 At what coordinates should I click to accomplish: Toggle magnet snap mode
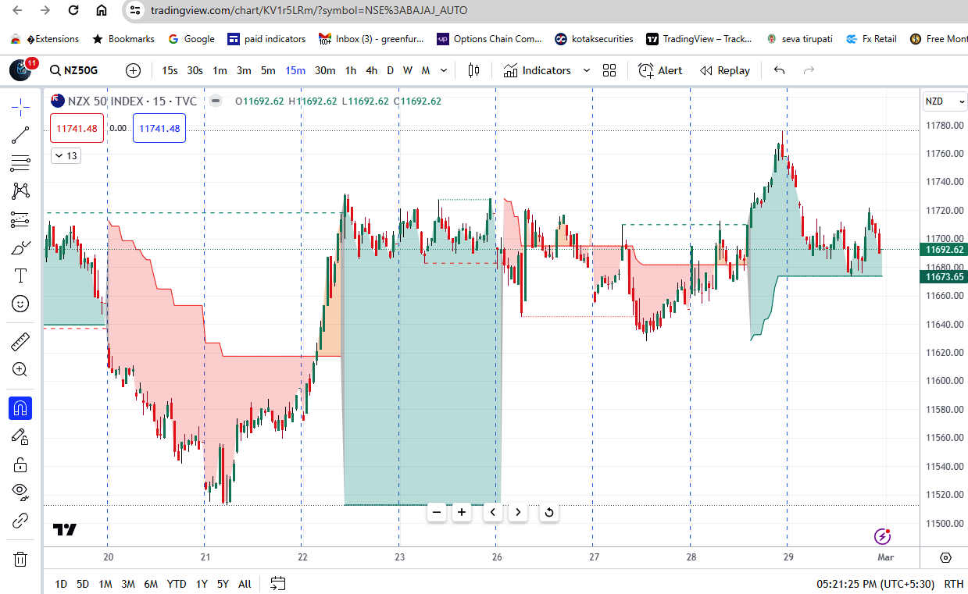tap(20, 407)
